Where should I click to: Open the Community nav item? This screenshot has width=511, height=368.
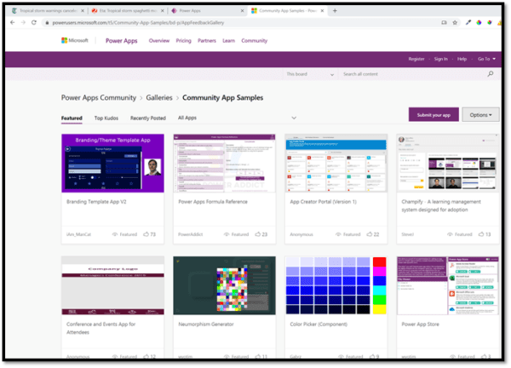(x=254, y=41)
